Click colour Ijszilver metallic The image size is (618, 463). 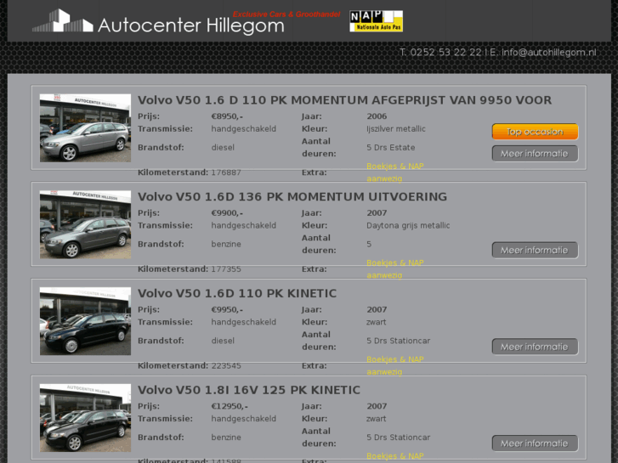pos(396,129)
